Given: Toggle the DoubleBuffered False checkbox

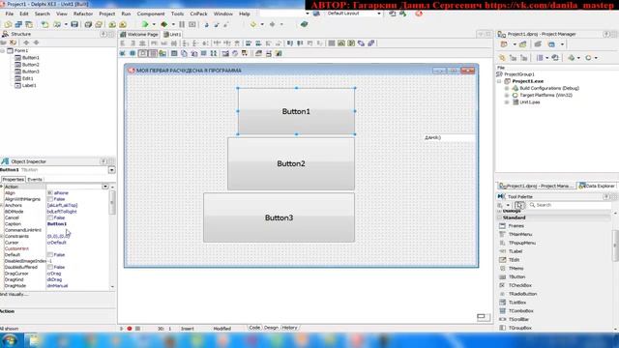Looking at the screenshot, I should (x=50, y=267).
